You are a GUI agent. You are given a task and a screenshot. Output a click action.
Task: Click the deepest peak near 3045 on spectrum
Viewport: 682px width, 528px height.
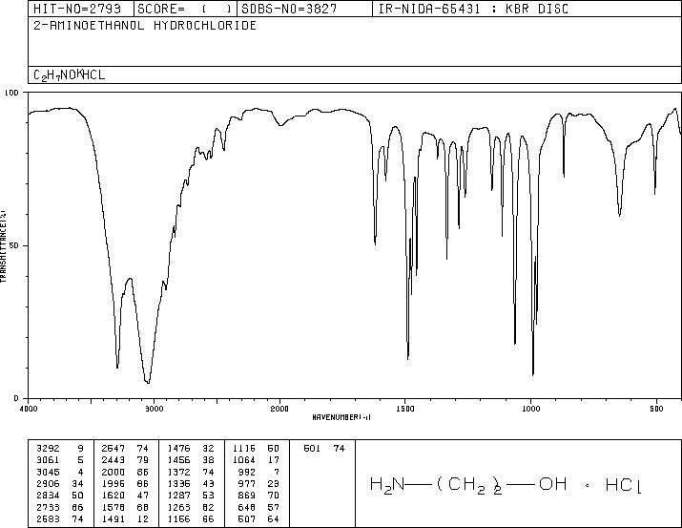pyautogui.click(x=148, y=383)
